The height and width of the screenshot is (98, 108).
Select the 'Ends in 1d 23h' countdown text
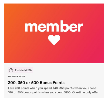(23, 70)
